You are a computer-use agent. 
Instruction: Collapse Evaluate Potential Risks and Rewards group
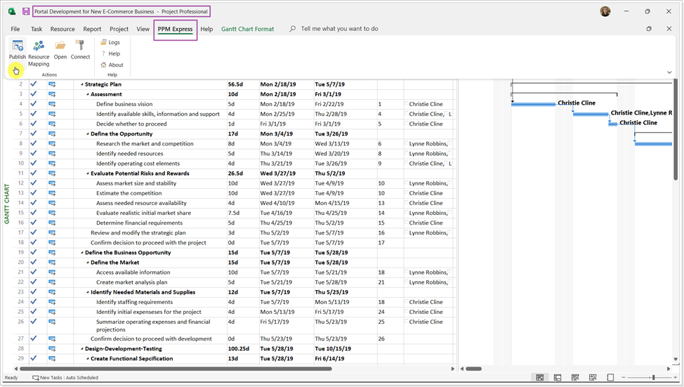point(88,173)
